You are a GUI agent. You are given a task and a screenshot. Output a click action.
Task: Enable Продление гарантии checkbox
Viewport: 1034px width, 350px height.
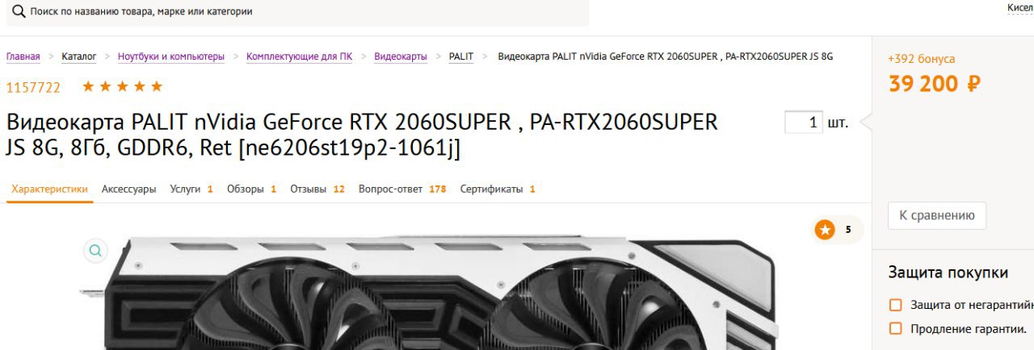[x=895, y=328]
